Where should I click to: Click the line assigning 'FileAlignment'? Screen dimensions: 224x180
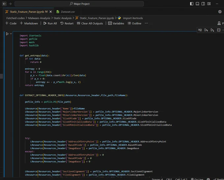(x=85, y=175)
